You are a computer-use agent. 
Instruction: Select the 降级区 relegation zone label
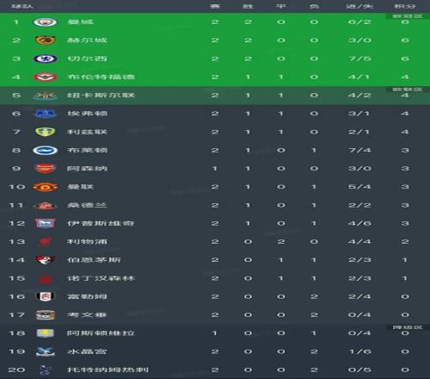tap(408, 327)
